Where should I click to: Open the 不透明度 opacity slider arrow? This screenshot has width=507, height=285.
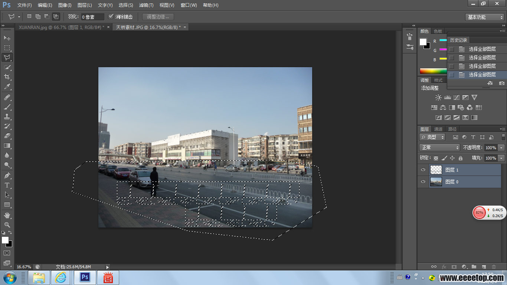click(502, 148)
